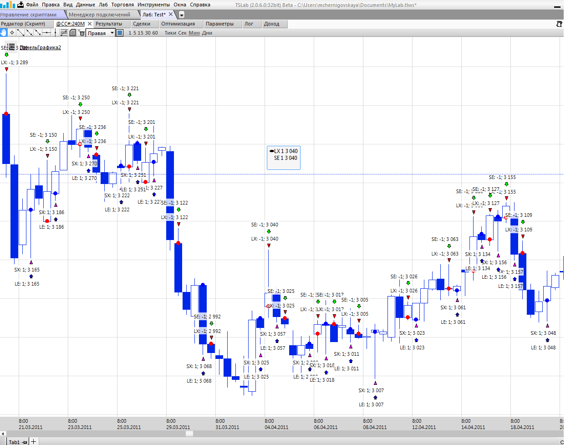Switch timeframe unit to Мин
Image resolution: width=581 pixels, height=445 pixels.
(x=194, y=33)
